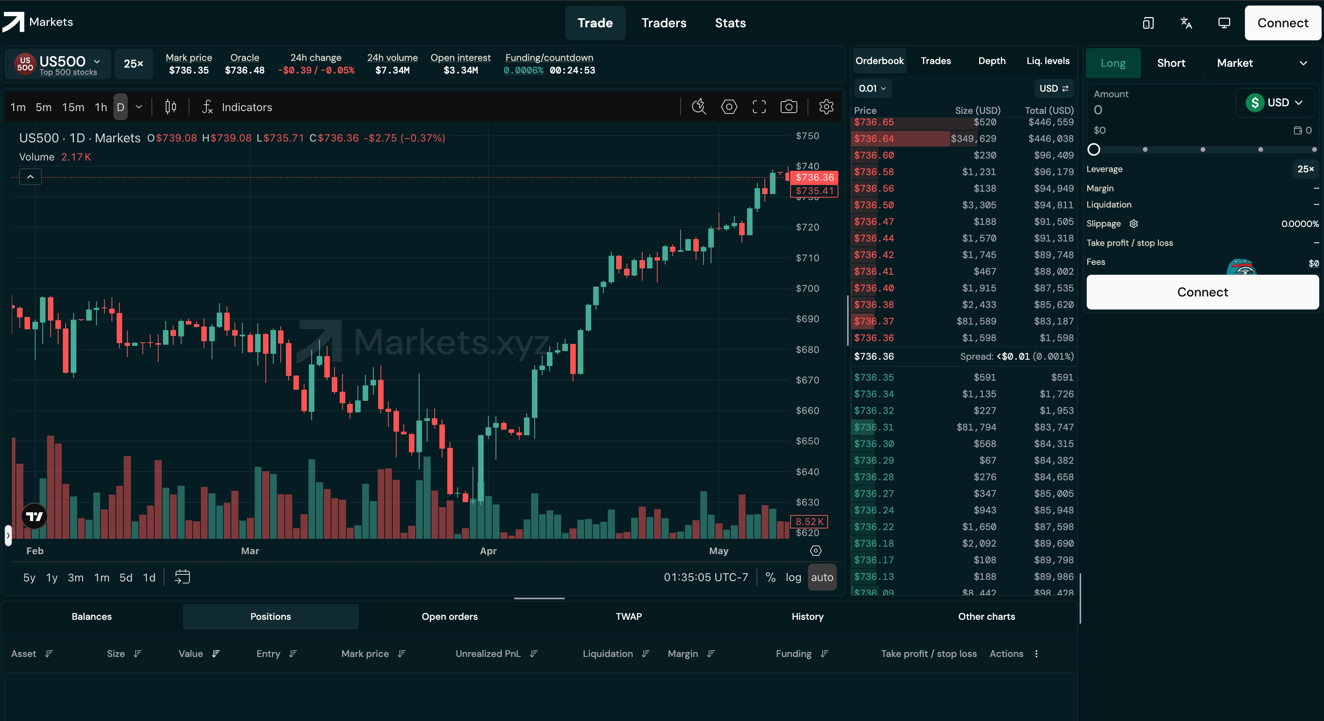The width and height of the screenshot is (1324, 721).
Task: Collapse the chart legend arrow
Action: [30, 177]
